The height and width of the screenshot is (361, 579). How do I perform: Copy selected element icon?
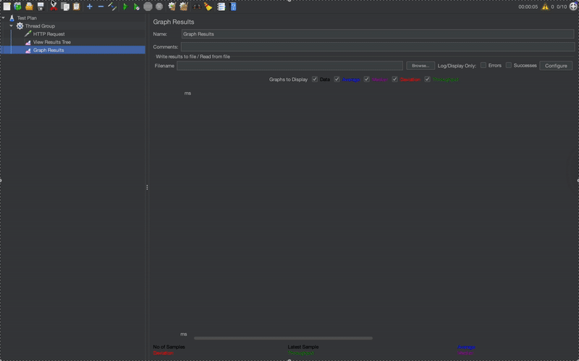[65, 7]
